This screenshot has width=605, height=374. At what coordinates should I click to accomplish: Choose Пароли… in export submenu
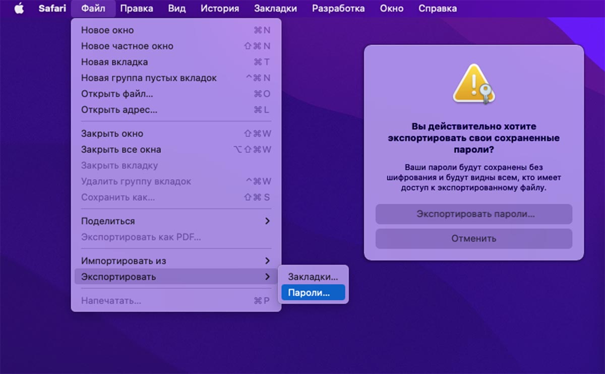point(313,292)
